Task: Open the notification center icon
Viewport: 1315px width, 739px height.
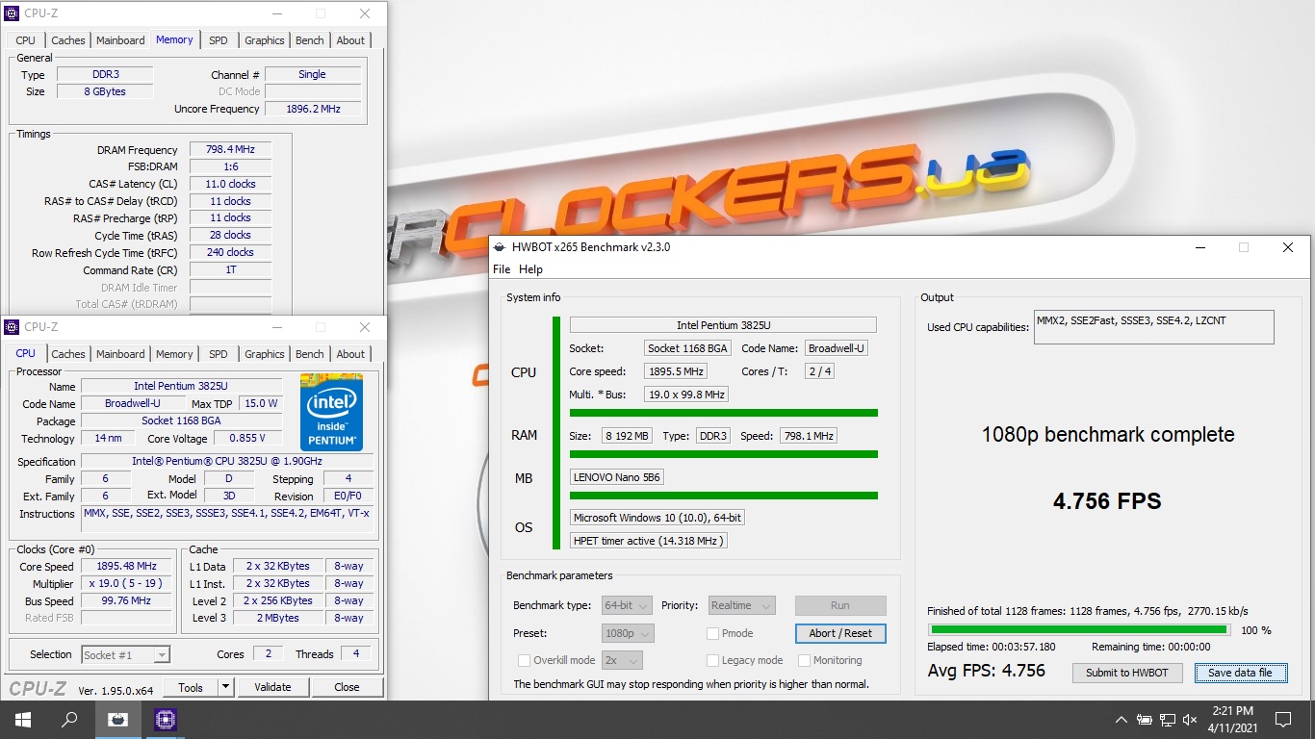Action: [1283, 720]
